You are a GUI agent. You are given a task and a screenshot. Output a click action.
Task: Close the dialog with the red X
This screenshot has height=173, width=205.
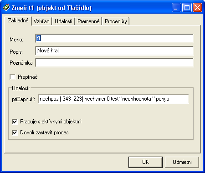click(197, 8)
